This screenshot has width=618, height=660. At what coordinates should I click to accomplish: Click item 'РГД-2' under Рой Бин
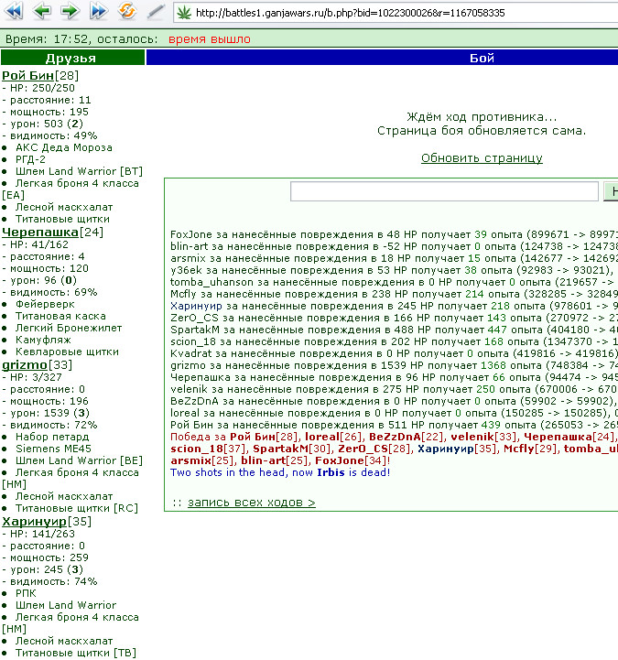[30, 159]
